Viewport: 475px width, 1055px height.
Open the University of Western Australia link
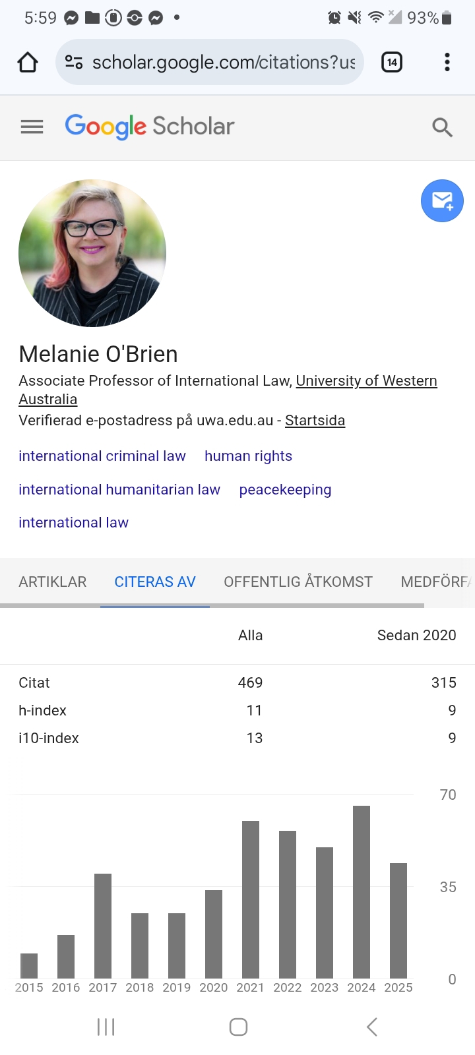(x=366, y=381)
